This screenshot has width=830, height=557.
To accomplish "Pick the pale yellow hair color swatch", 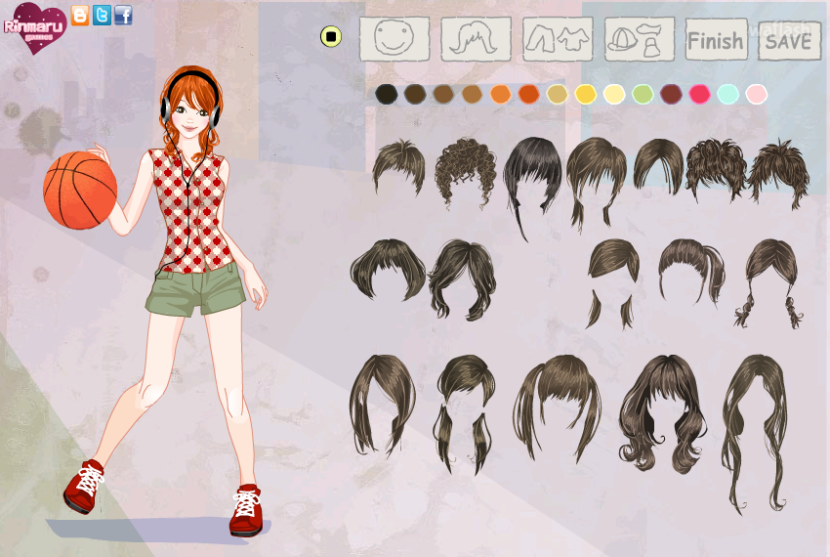I will (x=614, y=95).
